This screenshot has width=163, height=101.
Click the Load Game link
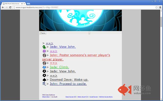coord(94,97)
